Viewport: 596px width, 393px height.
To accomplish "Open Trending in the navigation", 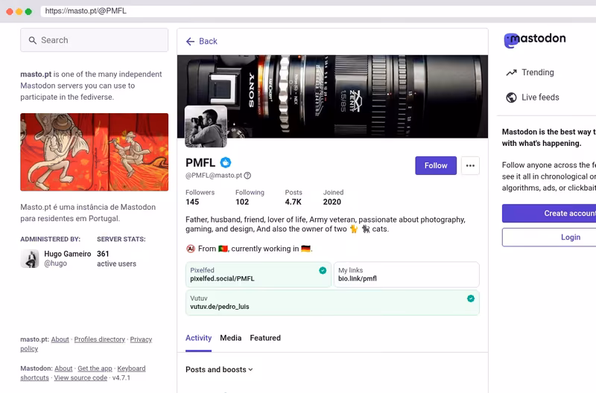I will point(530,72).
